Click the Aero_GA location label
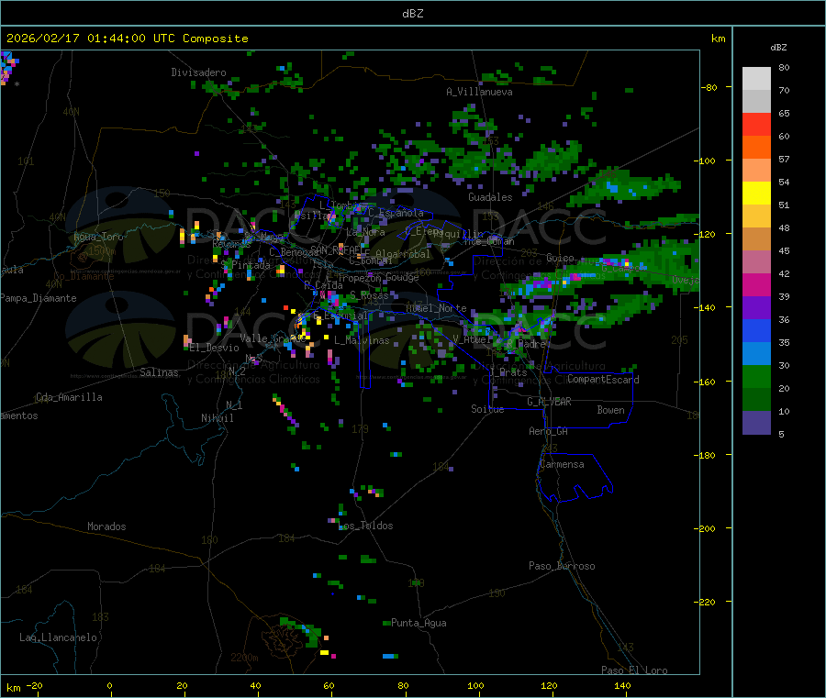This screenshot has width=826, height=698. (549, 431)
